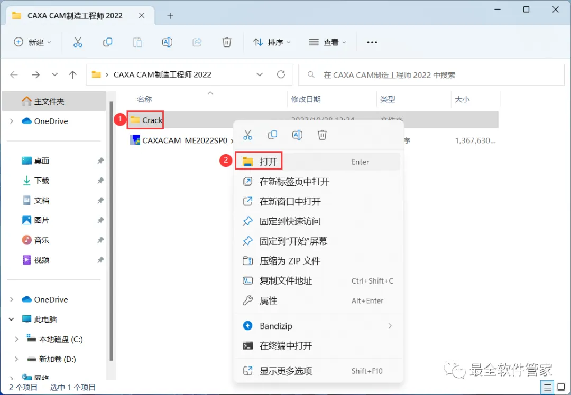This screenshot has height=395, width=571.
Task: Switch to details view icon in status bar
Action: click(x=547, y=388)
